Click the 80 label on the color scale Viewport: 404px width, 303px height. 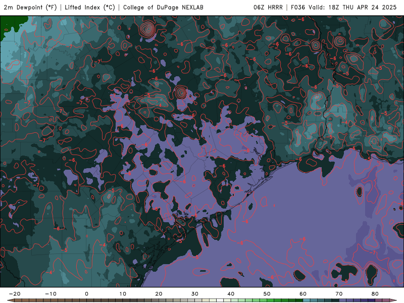pos(375,294)
